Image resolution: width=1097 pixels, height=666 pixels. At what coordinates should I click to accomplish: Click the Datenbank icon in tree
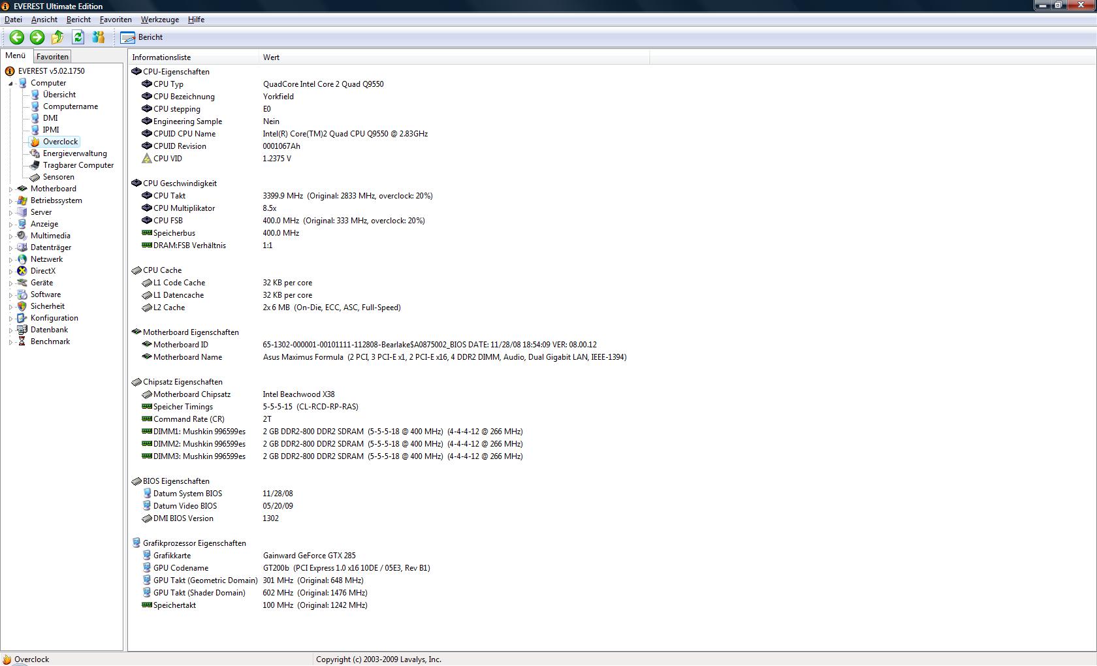click(22, 330)
